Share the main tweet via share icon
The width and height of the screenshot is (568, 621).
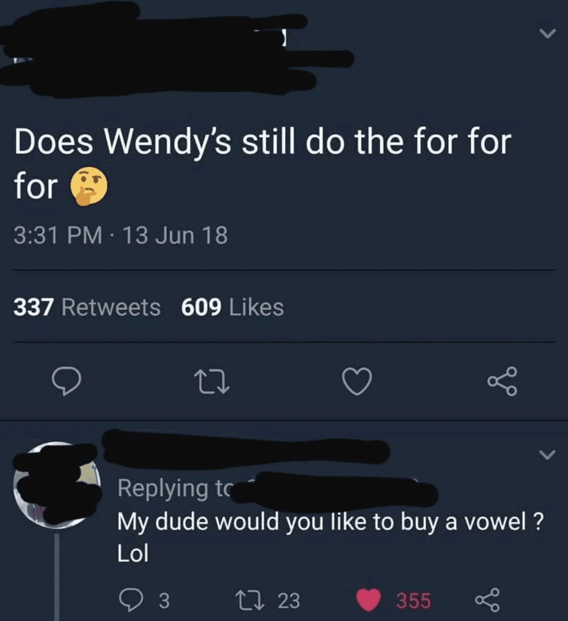pos(502,381)
